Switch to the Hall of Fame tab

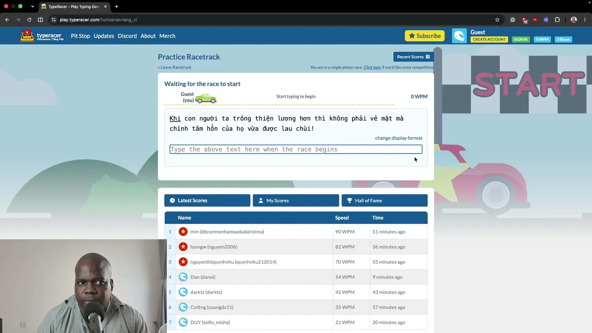[384, 200]
